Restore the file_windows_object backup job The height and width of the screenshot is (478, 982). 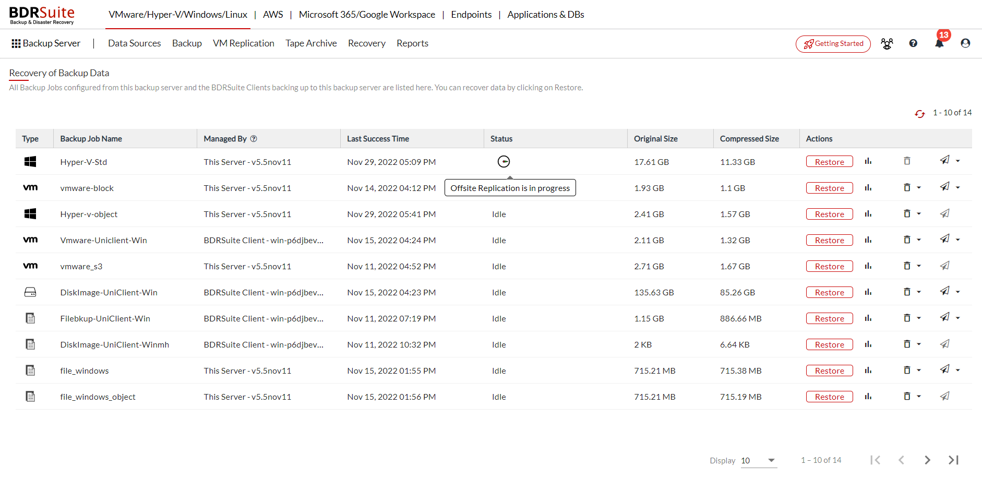(830, 397)
